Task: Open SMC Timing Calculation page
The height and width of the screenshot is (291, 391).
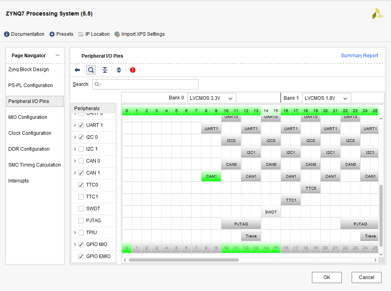Action: [x=35, y=165]
